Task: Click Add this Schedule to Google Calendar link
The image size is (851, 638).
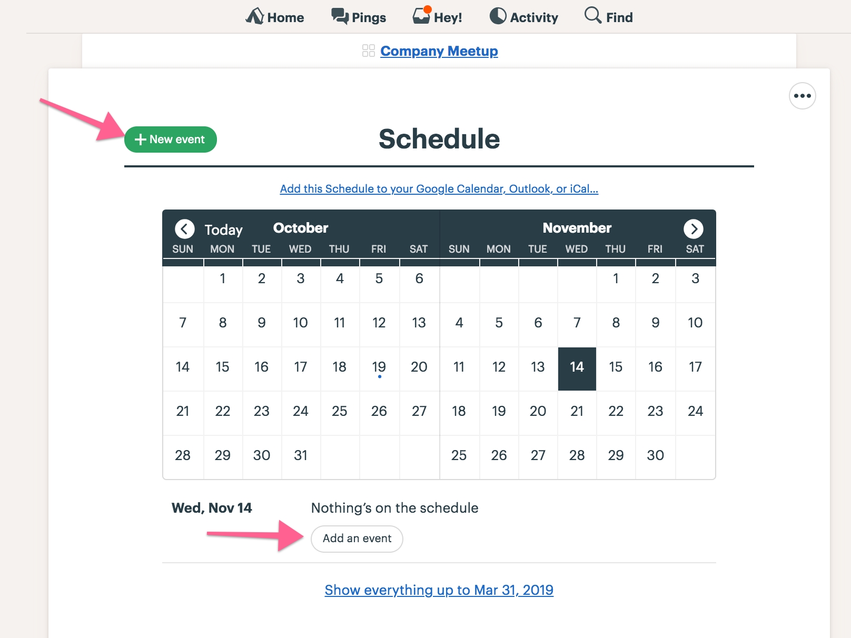Action: tap(439, 189)
